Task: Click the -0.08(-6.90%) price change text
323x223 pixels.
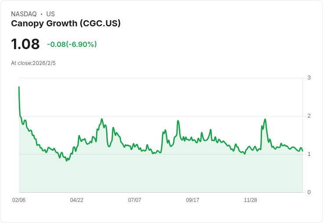Action: point(72,44)
